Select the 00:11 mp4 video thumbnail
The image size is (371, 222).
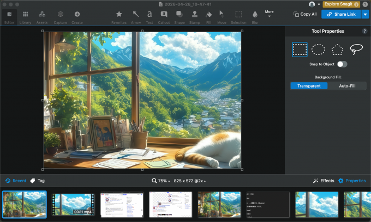[x=73, y=205]
